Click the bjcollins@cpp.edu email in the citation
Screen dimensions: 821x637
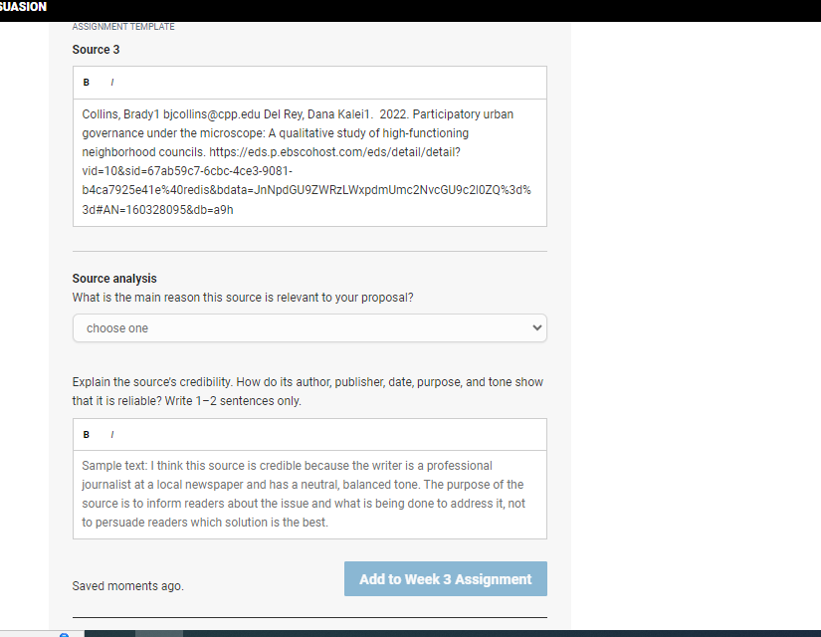[212, 114]
